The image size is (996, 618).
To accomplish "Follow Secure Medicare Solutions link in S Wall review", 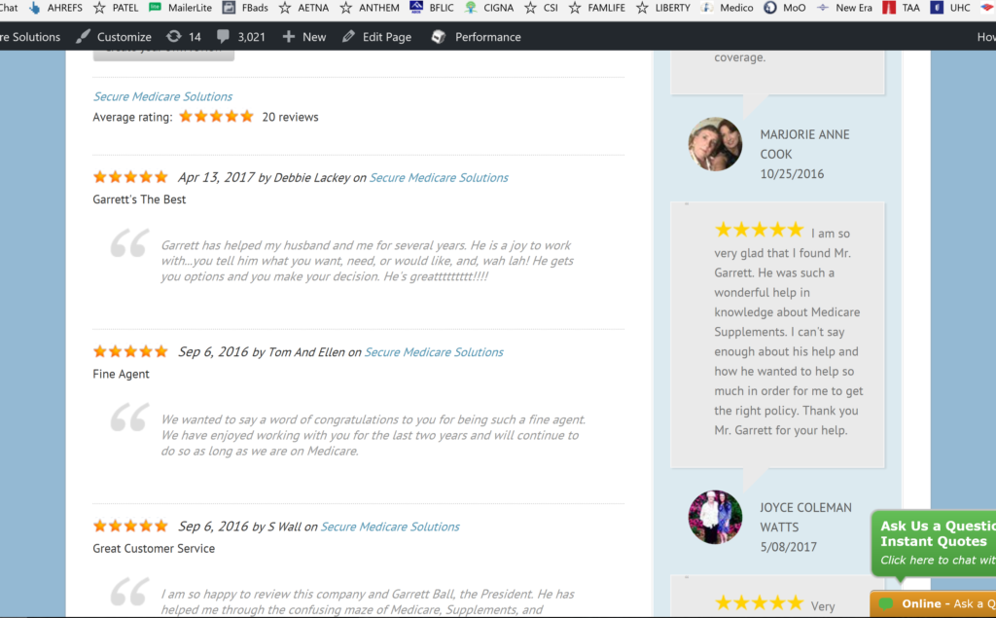I will click(x=390, y=527).
